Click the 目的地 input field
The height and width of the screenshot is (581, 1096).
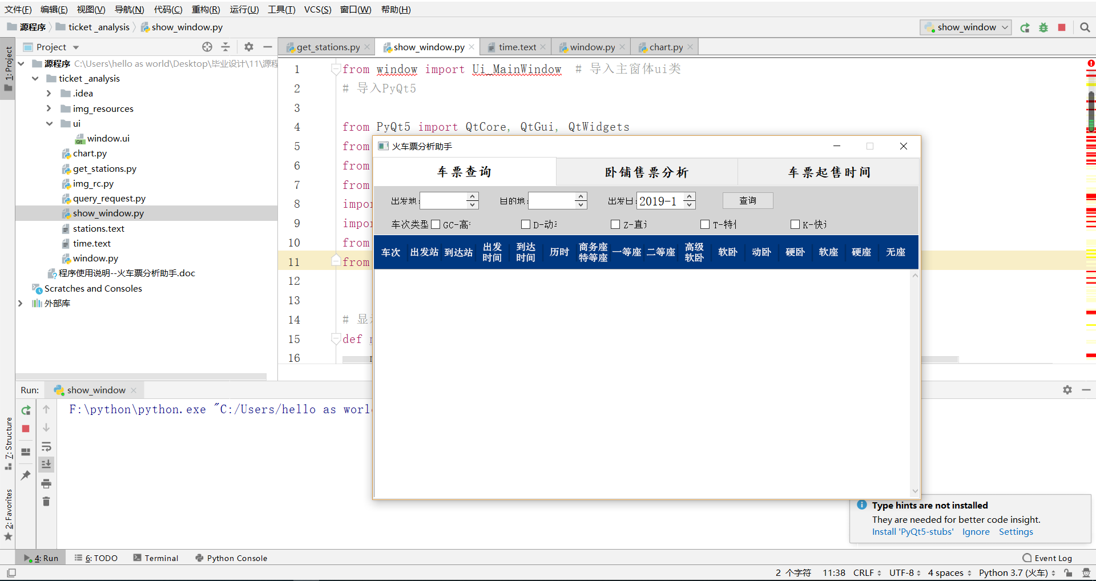551,200
